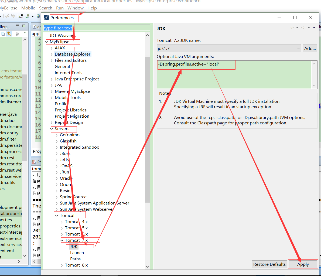The image size is (321, 276).
Task: Click the Preferences dialog title icon
Action: click(46, 18)
